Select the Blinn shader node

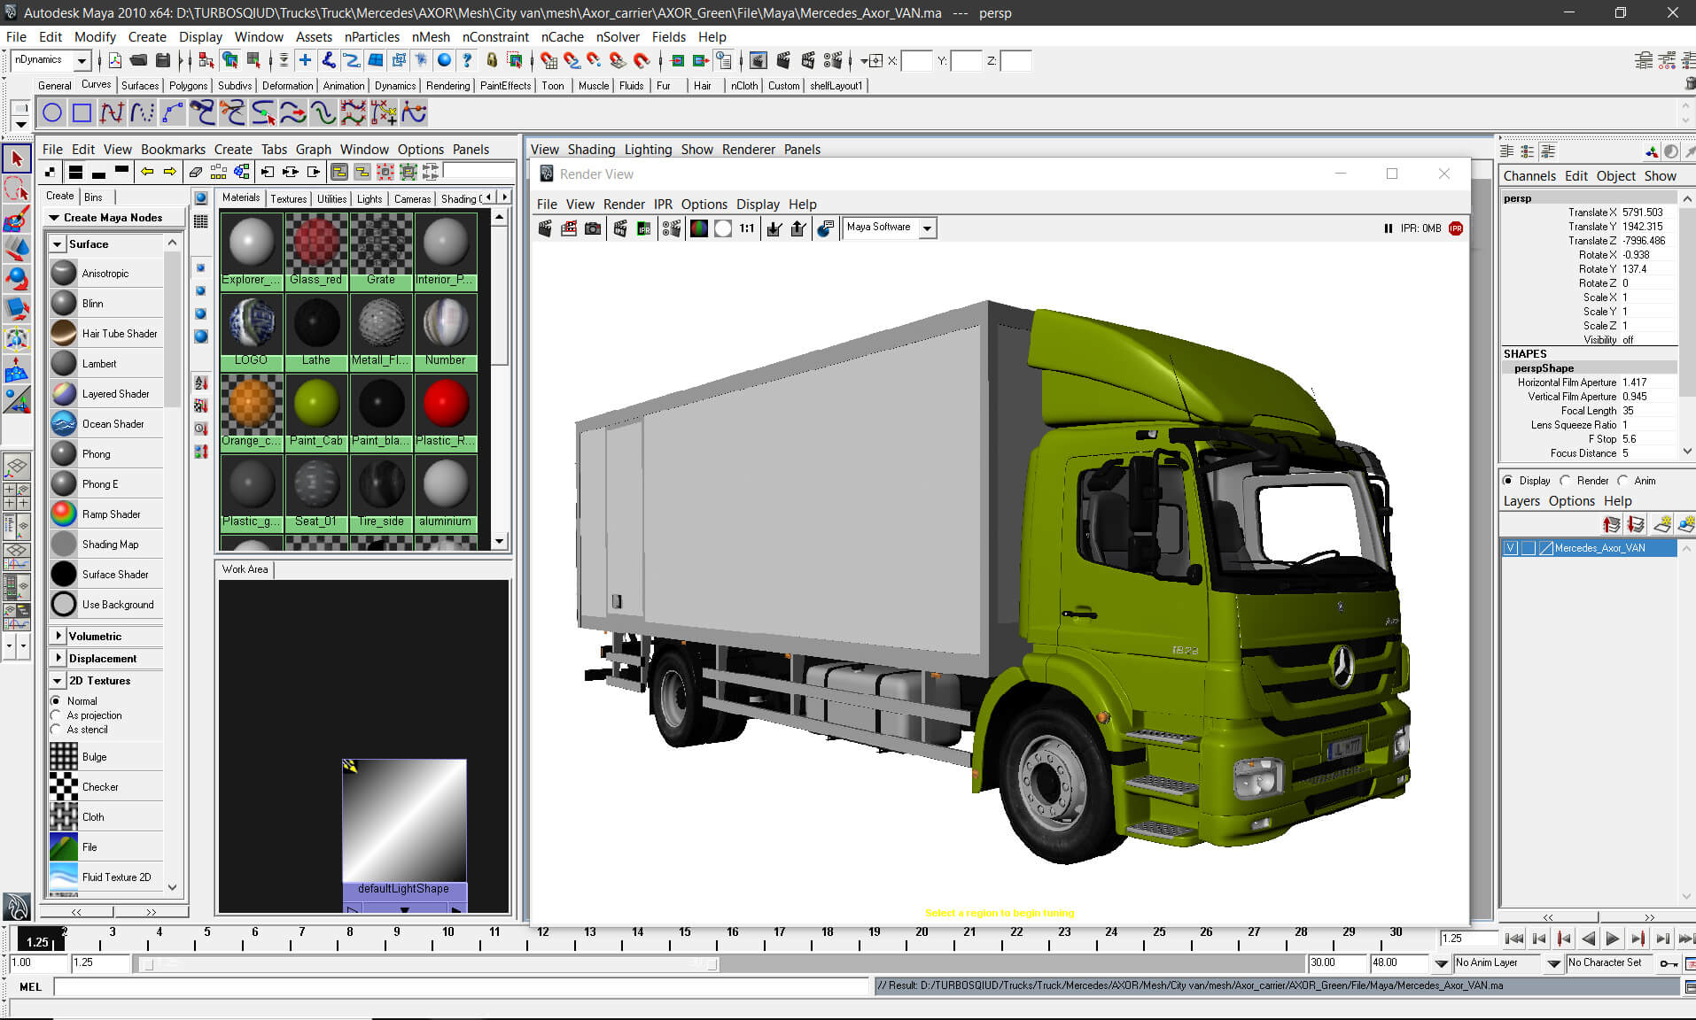coord(106,304)
